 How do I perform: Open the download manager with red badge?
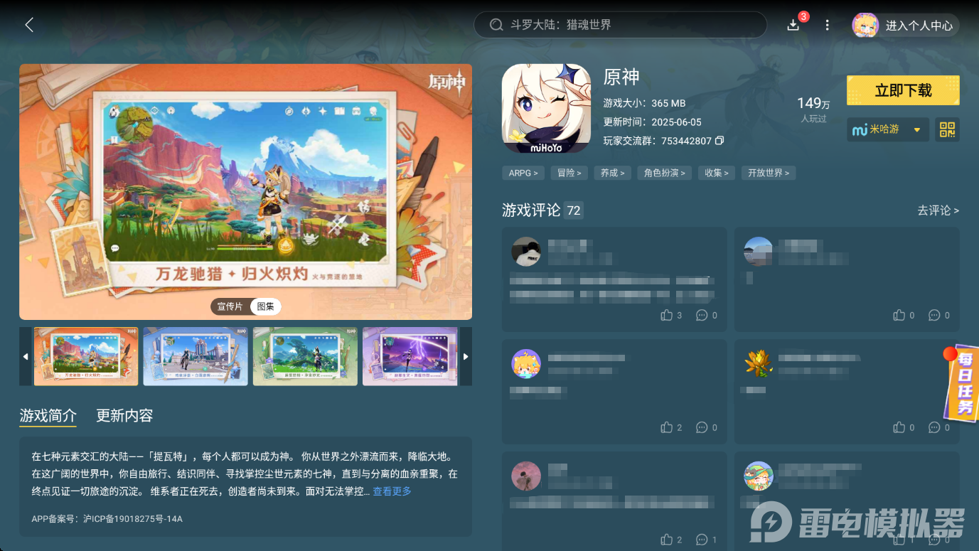(x=793, y=24)
